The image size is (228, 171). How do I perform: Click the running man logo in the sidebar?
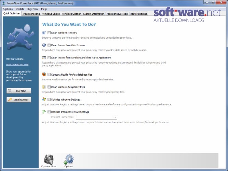tap(21, 37)
